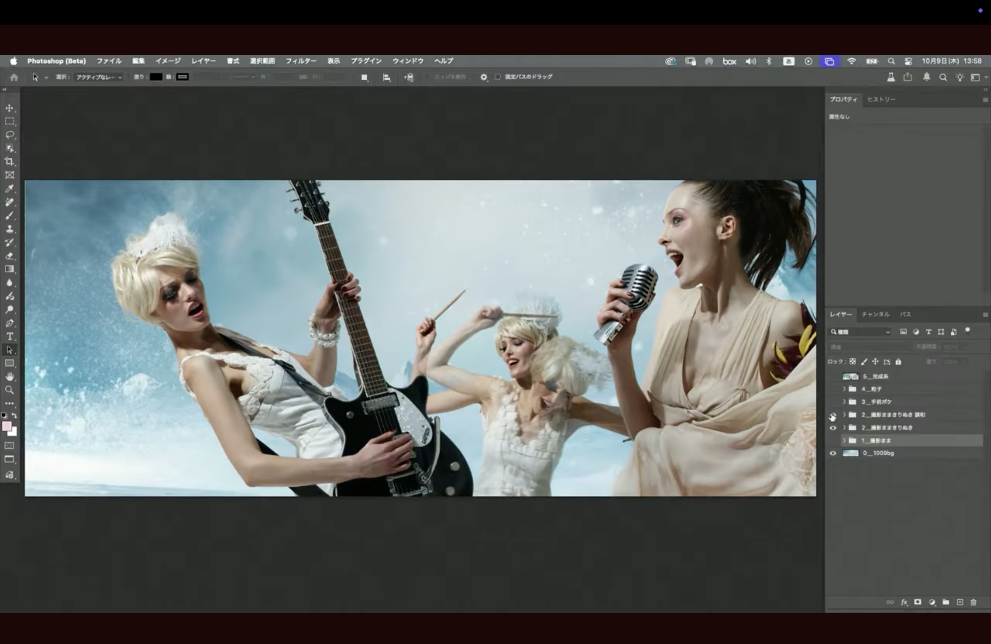Click the delete layer trash icon
The height and width of the screenshot is (644, 991).
point(974,602)
